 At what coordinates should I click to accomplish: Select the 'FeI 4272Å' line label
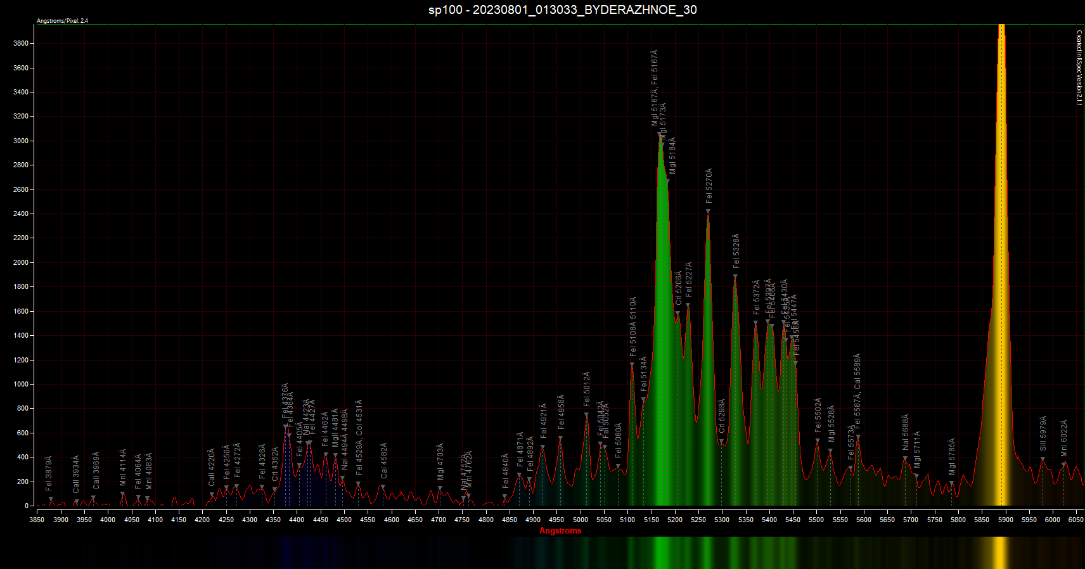point(238,459)
